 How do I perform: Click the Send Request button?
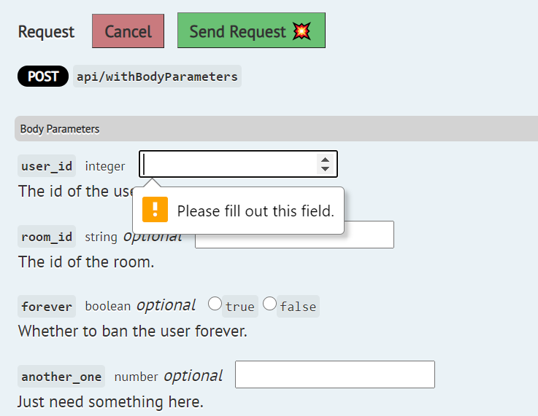pyautogui.click(x=251, y=31)
